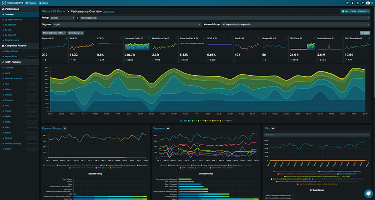Open the URLs panel title link
This screenshot has width=375, height=200.
(267, 128)
